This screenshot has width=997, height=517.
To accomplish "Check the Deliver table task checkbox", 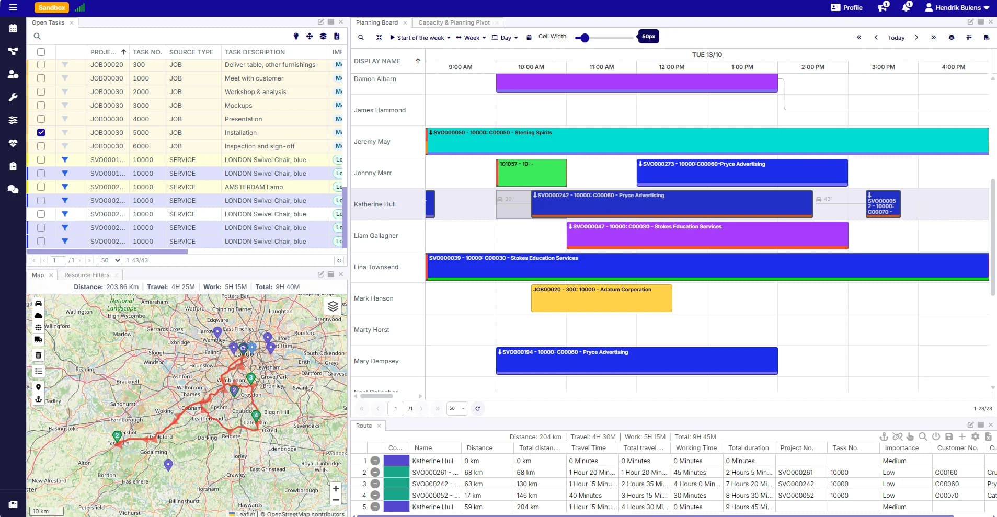I will [x=41, y=65].
